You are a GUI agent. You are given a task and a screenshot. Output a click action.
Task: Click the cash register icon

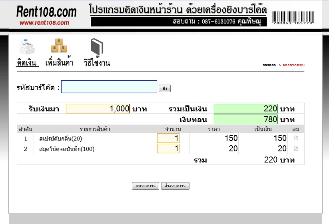pos(27,46)
